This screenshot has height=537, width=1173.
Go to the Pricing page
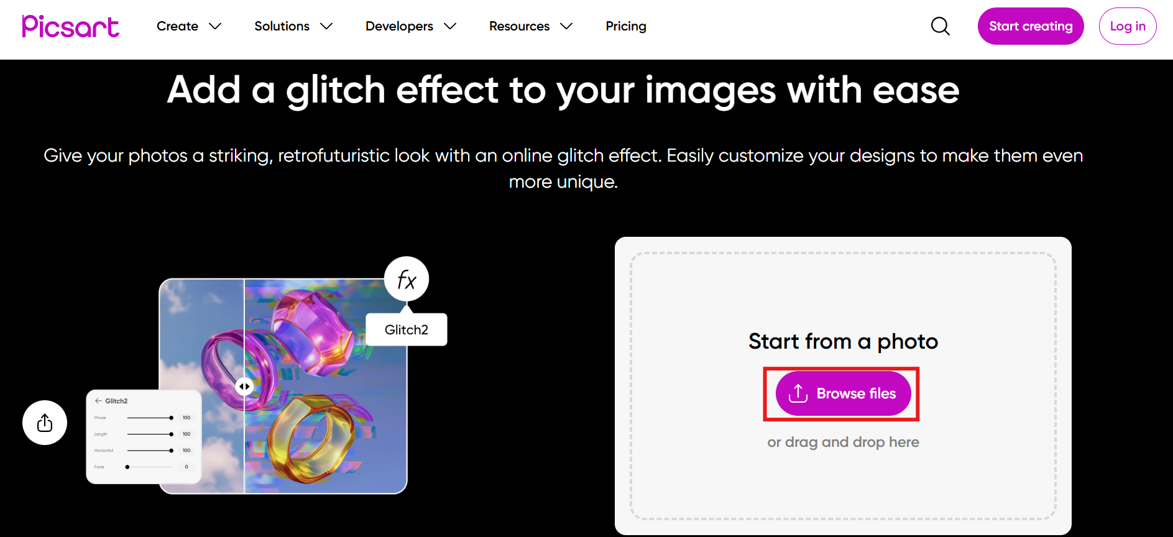point(626,26)
